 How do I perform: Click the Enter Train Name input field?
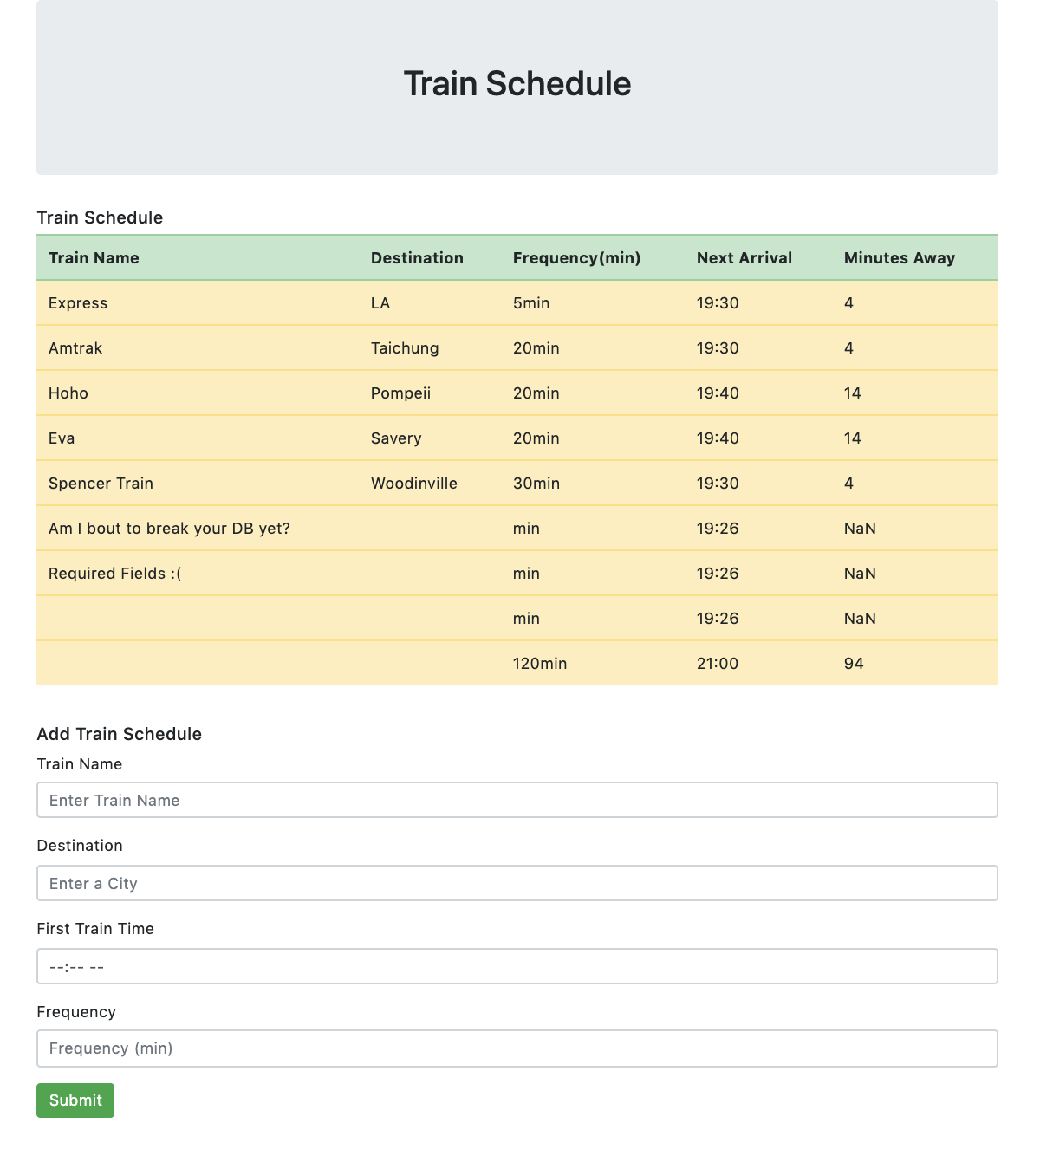(517, 800)
